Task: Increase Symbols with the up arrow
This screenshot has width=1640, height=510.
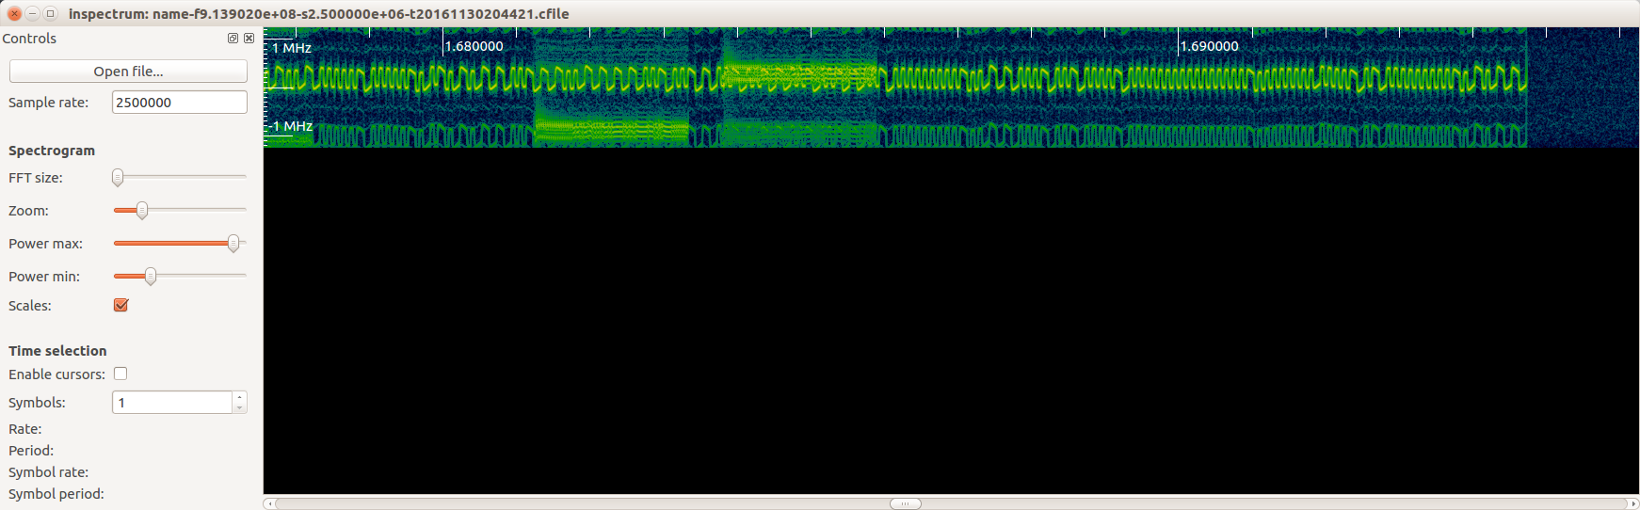Action: point(240,397)
